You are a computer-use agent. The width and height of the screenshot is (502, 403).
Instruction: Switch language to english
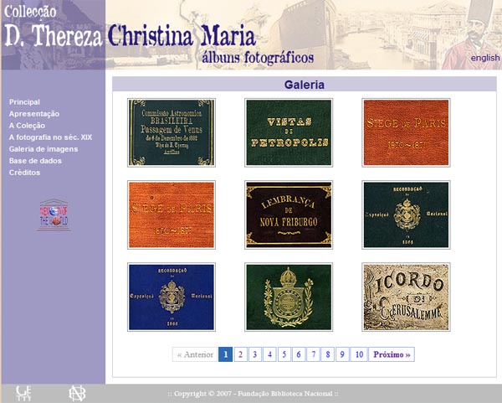pyautogui.click(x=484, y=58)
